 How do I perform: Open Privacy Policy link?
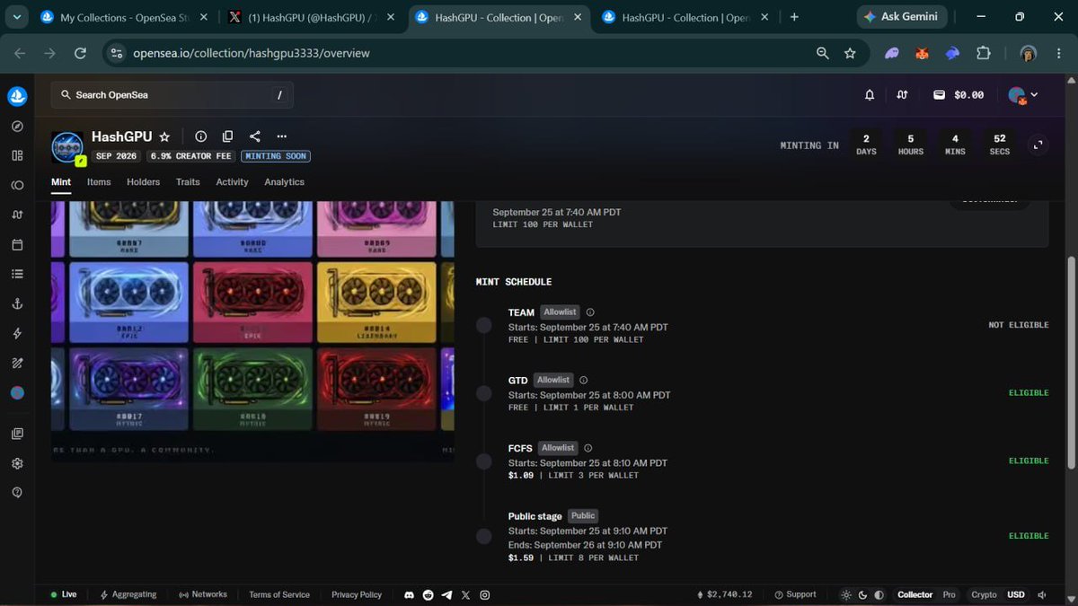[x=357, y=595]
